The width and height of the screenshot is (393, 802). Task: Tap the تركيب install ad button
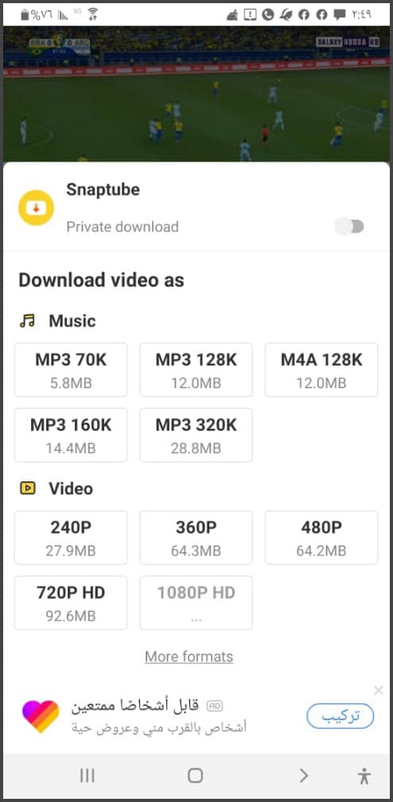340,717
